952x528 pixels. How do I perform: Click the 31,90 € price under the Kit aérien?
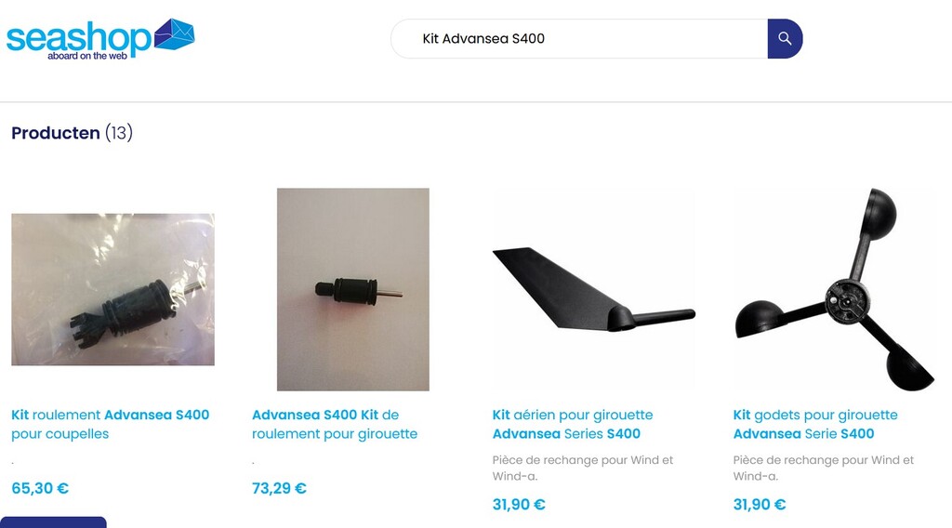(519, 505)
